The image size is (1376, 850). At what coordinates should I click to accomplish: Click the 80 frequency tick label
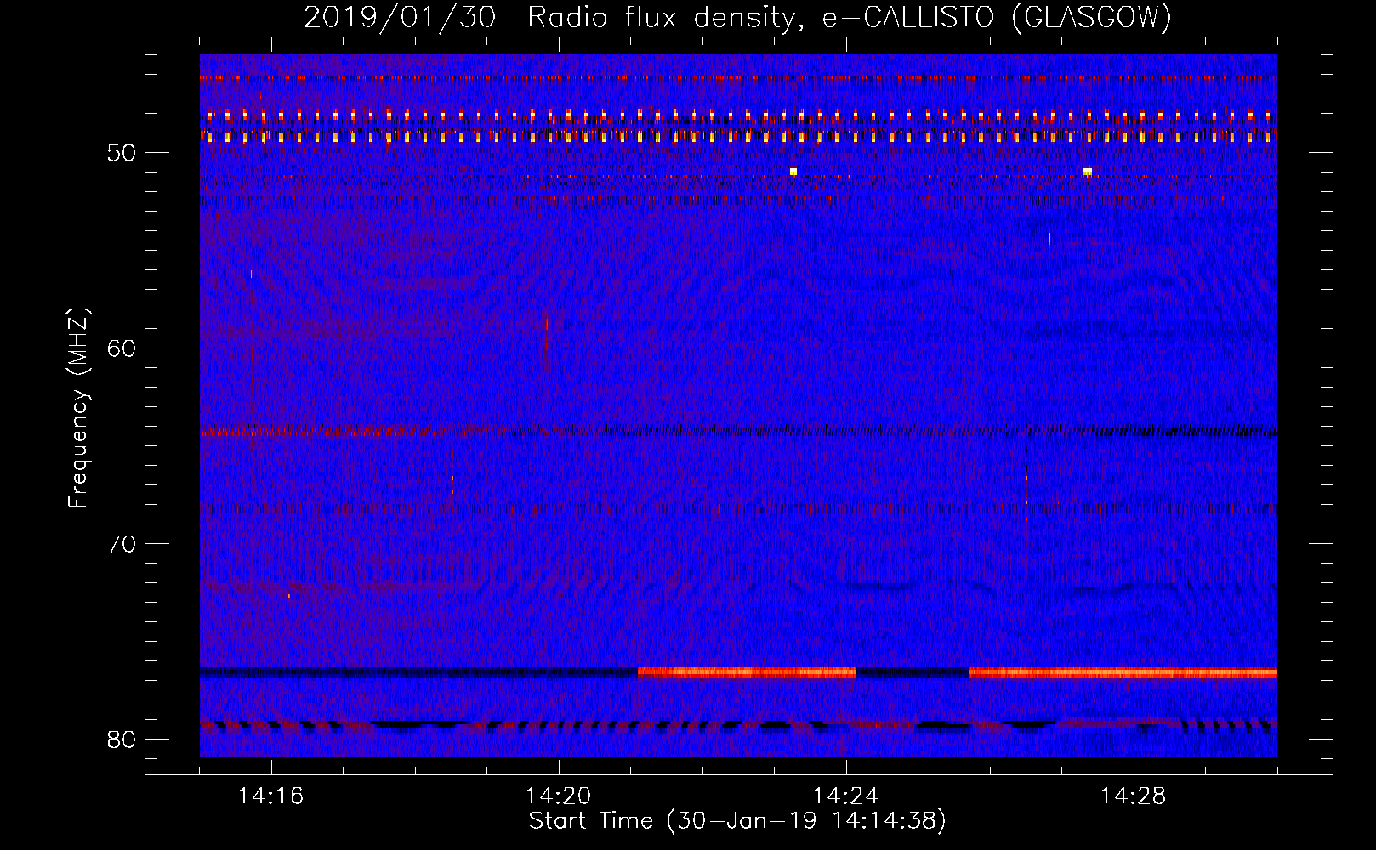(x=122, y=739)
